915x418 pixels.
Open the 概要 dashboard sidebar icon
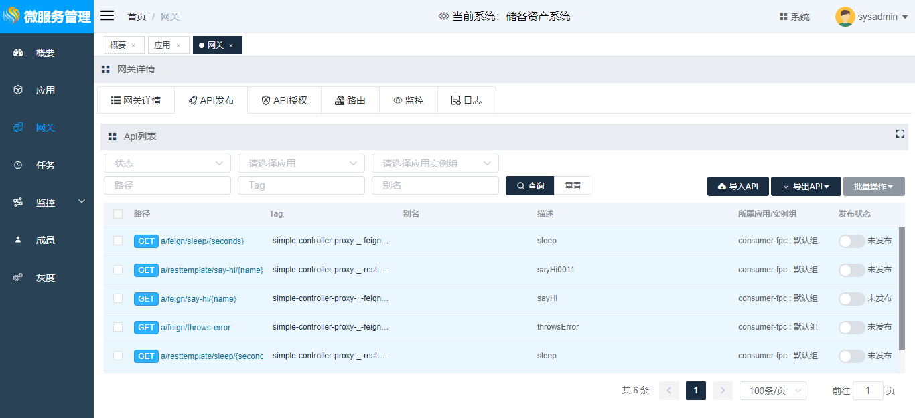[18, 53]
